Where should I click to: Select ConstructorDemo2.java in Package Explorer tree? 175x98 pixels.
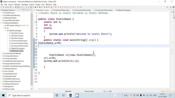coord(19,43)
